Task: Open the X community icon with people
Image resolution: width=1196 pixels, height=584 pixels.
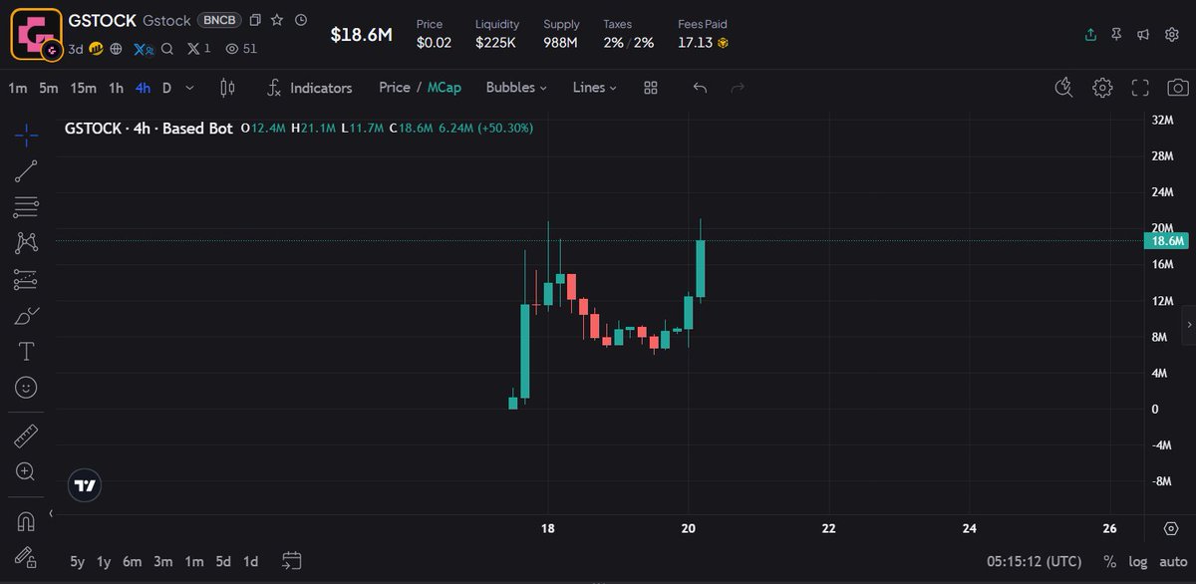Action: click(x=145, y=48)
